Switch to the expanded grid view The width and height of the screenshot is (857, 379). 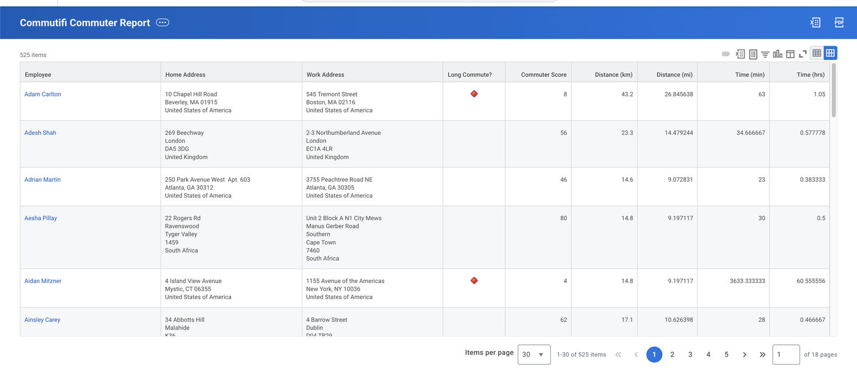(x=830, y=53)
